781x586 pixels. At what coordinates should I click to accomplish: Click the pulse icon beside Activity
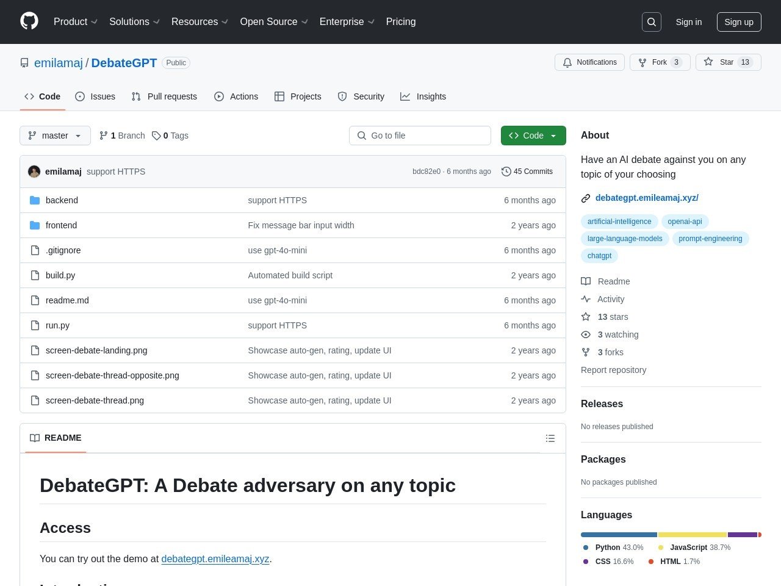click(586, 299)
